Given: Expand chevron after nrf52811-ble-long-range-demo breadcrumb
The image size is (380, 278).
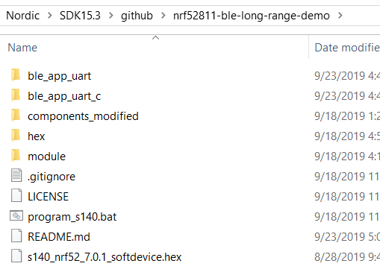Looking at the screenshot, I should coord(340,16).
